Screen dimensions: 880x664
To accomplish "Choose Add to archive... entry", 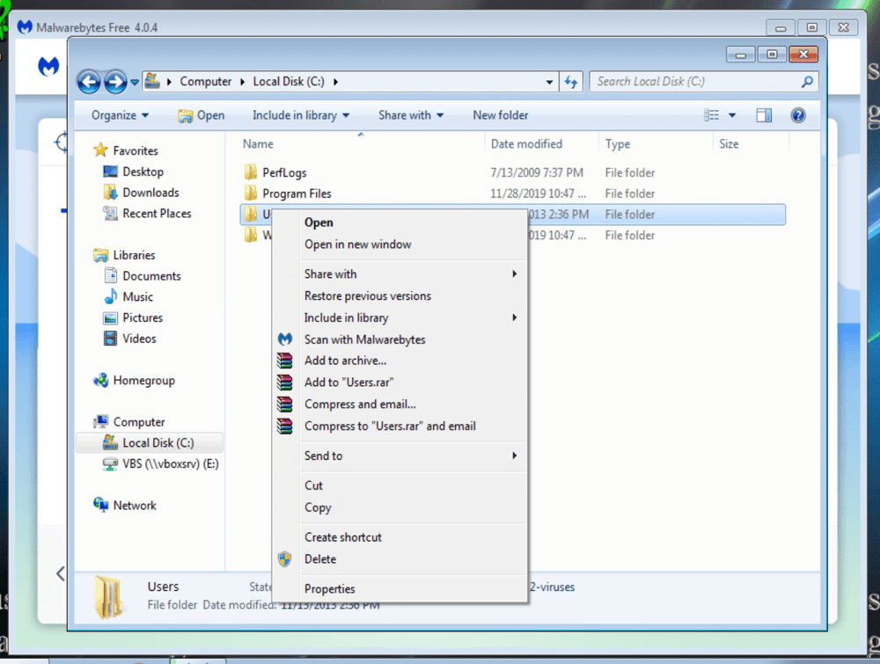I will click(x=400, y=361).
